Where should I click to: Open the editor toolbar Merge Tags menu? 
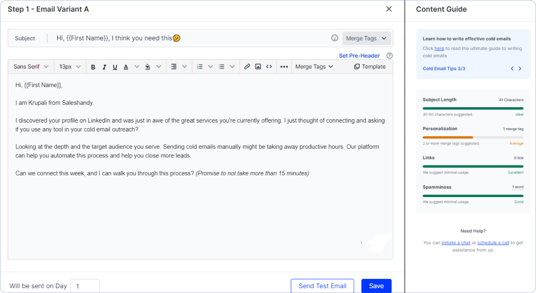point(314,67)
